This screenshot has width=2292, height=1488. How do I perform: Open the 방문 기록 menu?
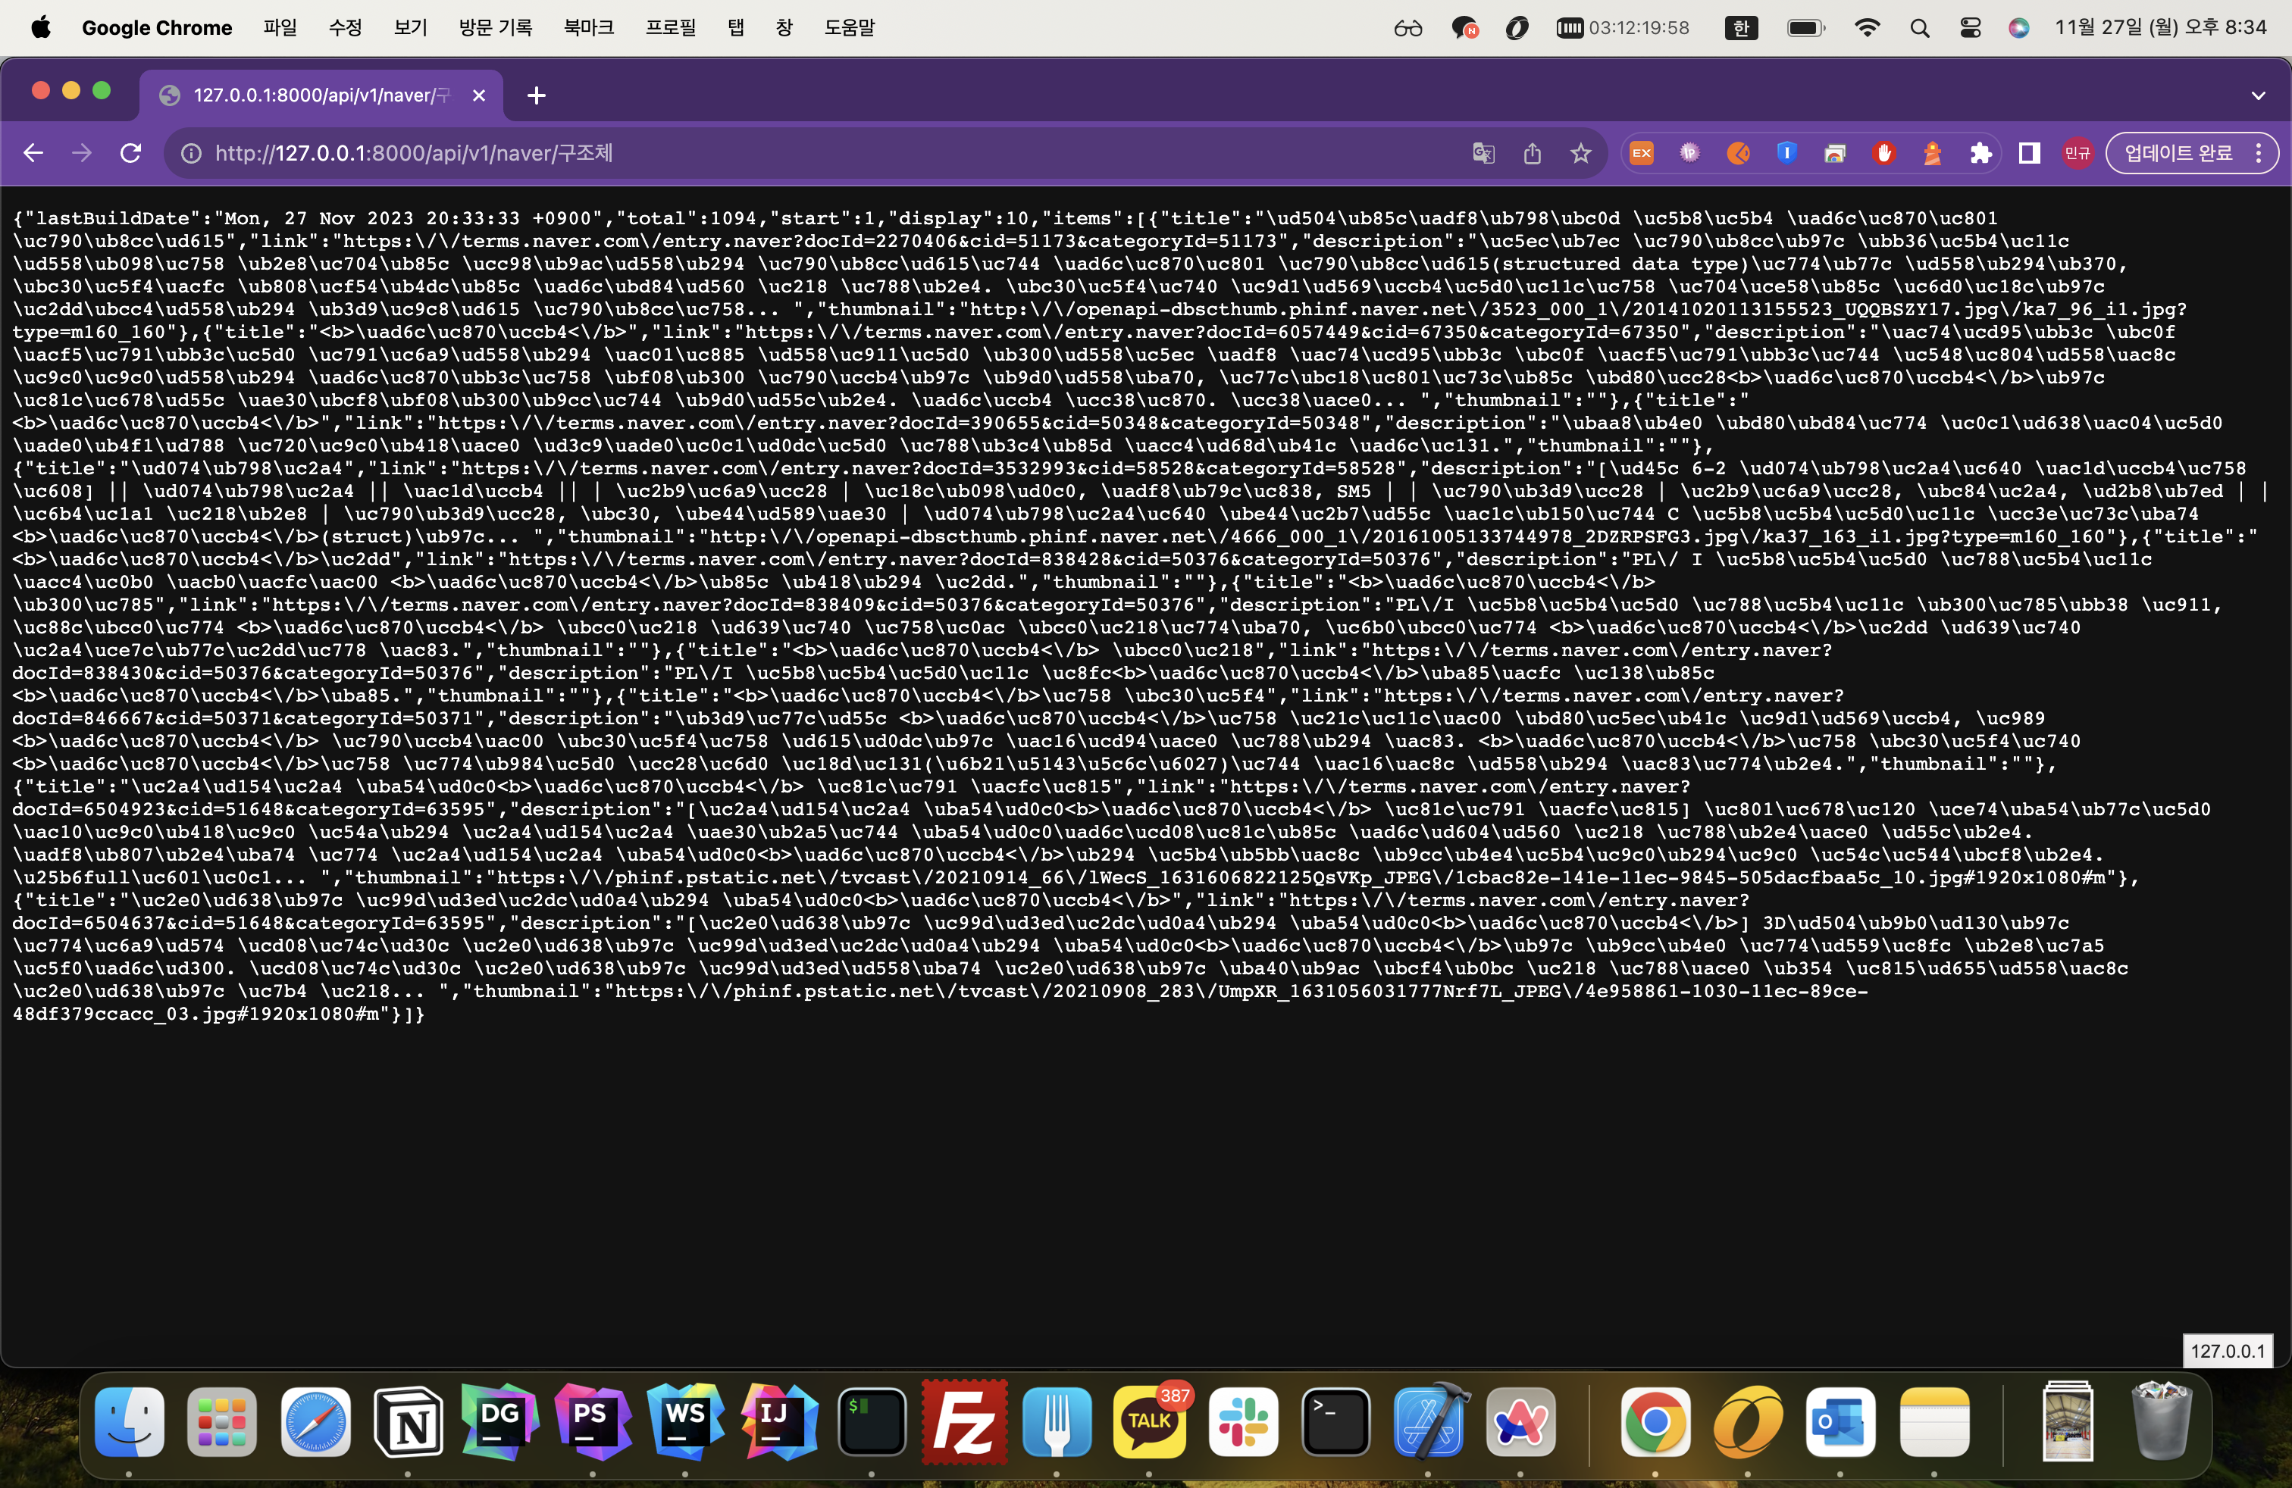coord(495,27)
